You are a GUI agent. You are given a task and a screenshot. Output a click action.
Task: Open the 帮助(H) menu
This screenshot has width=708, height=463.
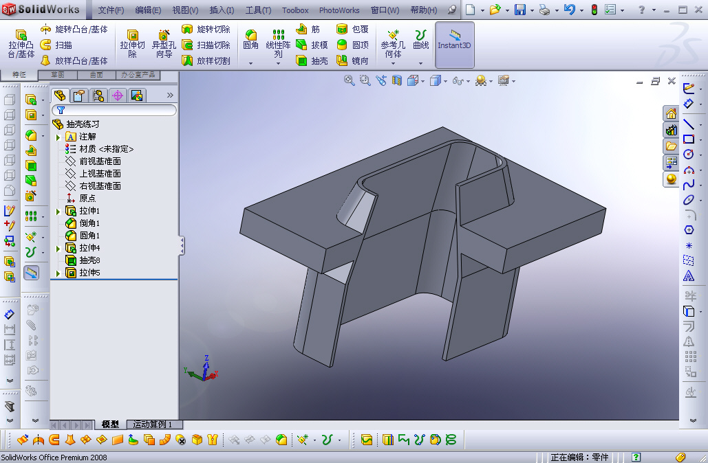tap(424, 10)
